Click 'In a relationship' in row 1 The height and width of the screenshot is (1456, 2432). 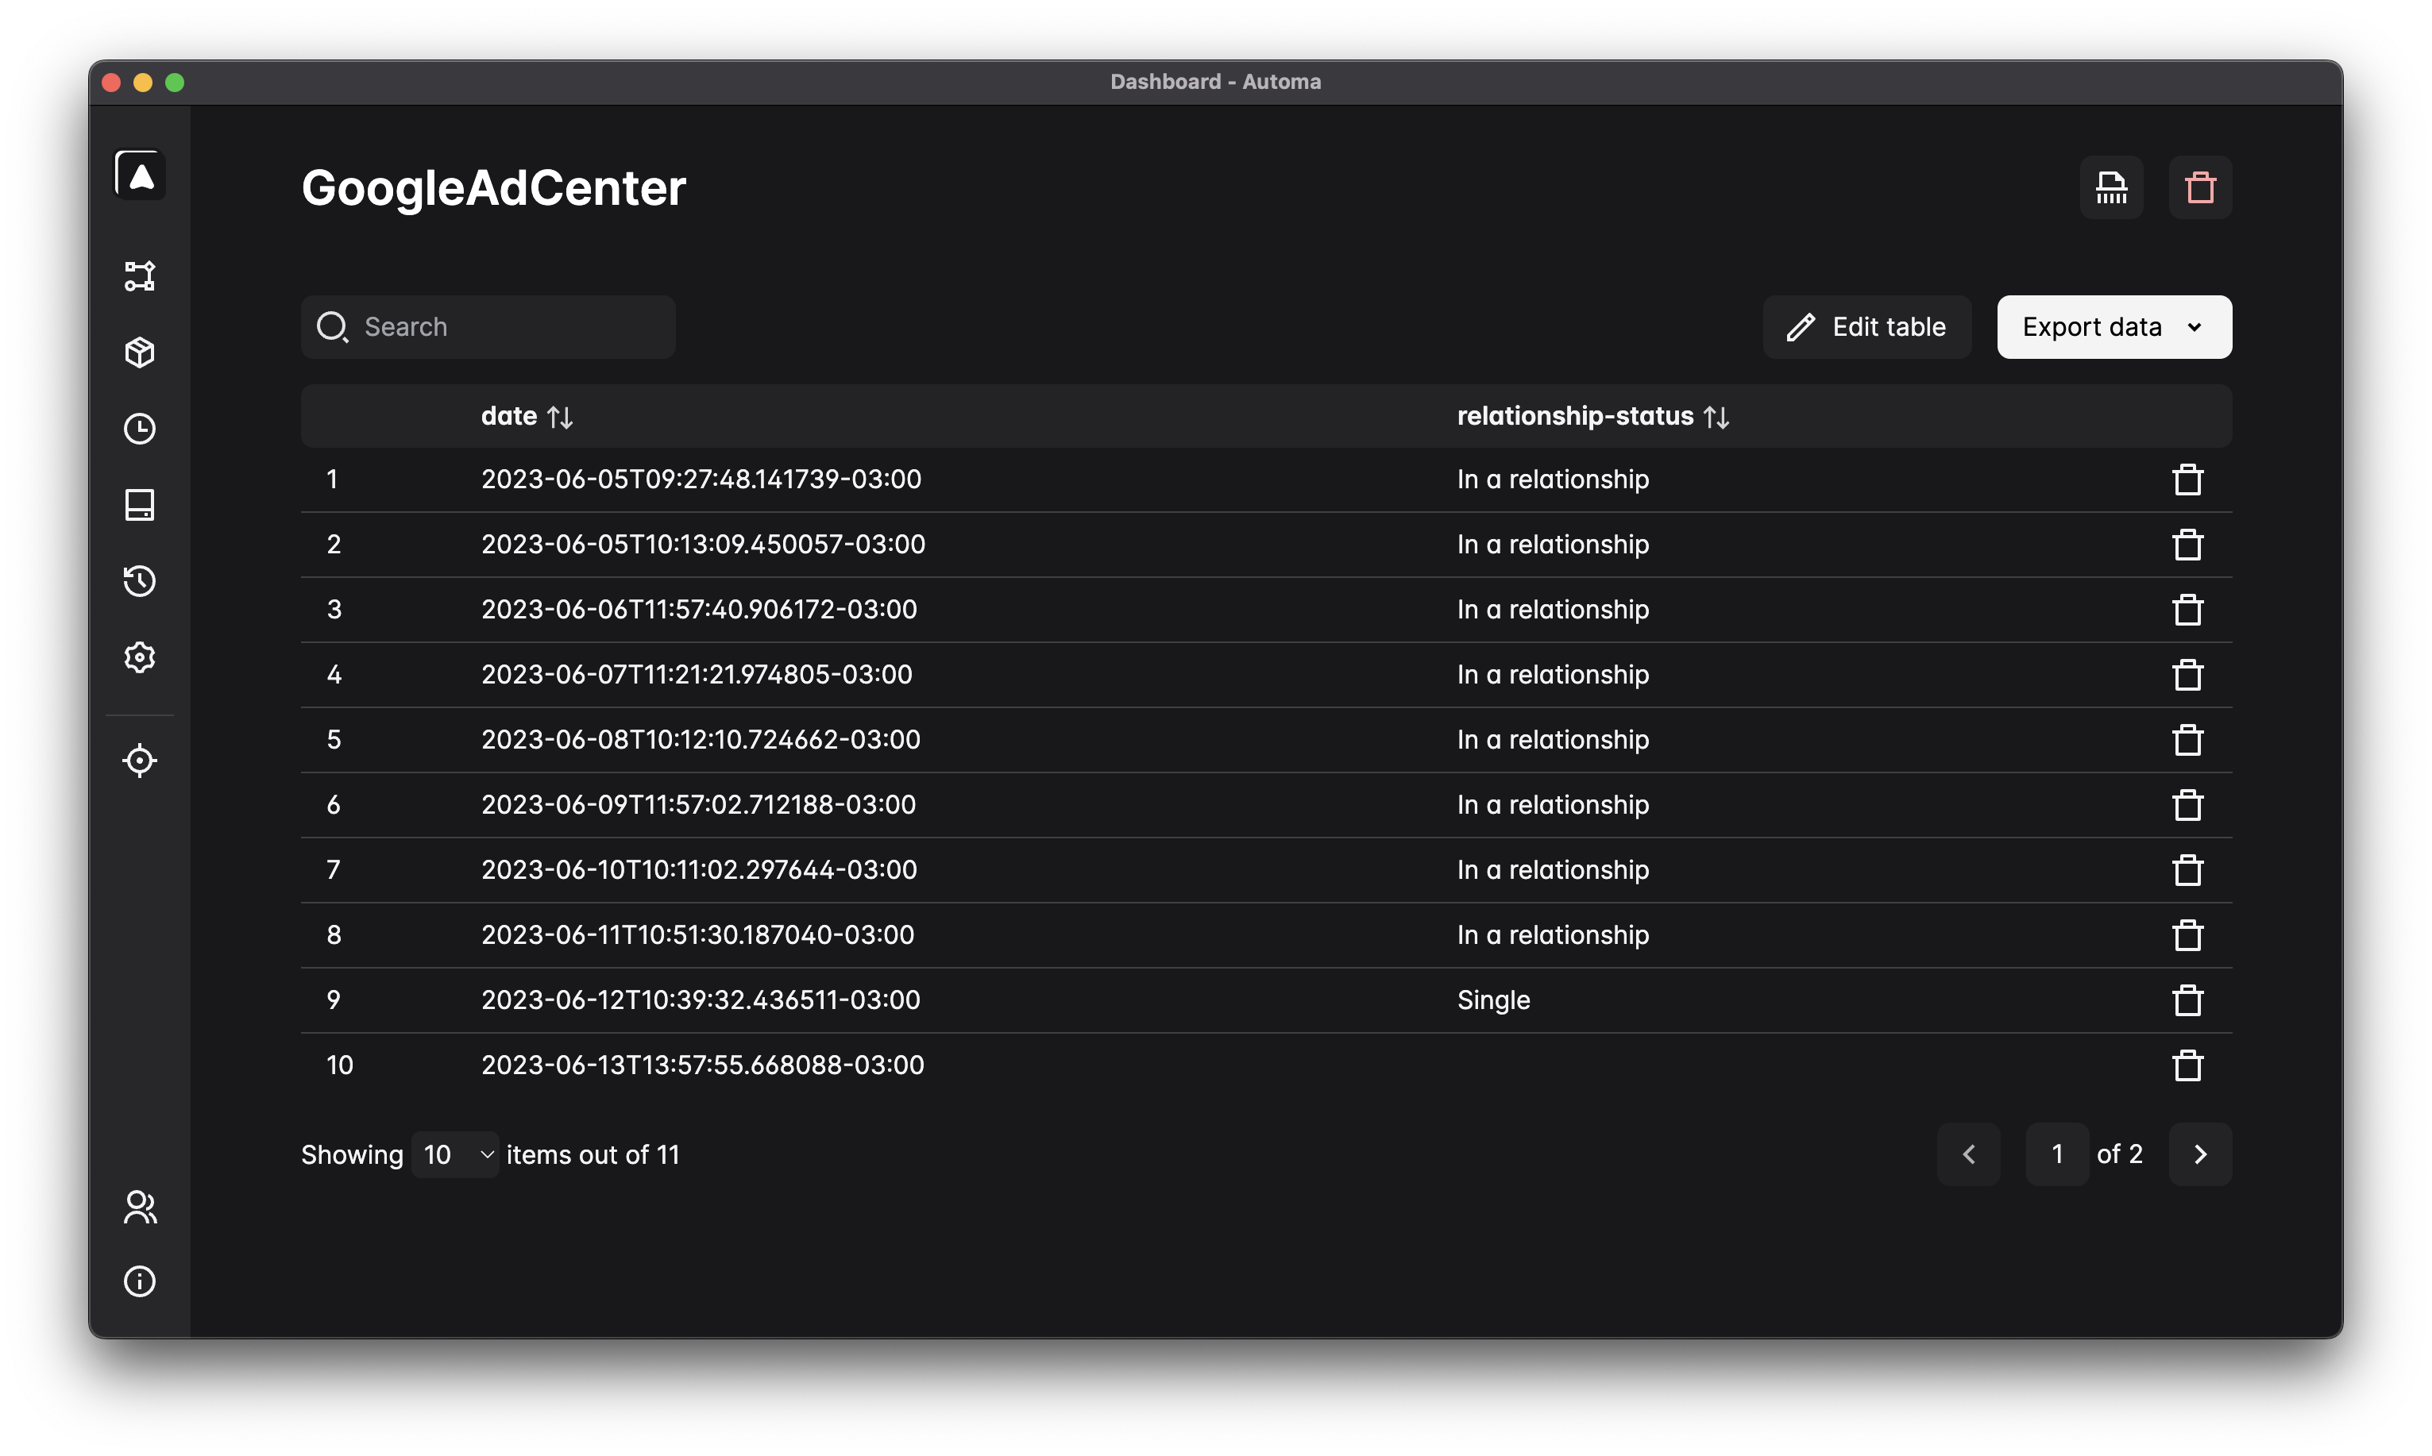coord(1553,479)
